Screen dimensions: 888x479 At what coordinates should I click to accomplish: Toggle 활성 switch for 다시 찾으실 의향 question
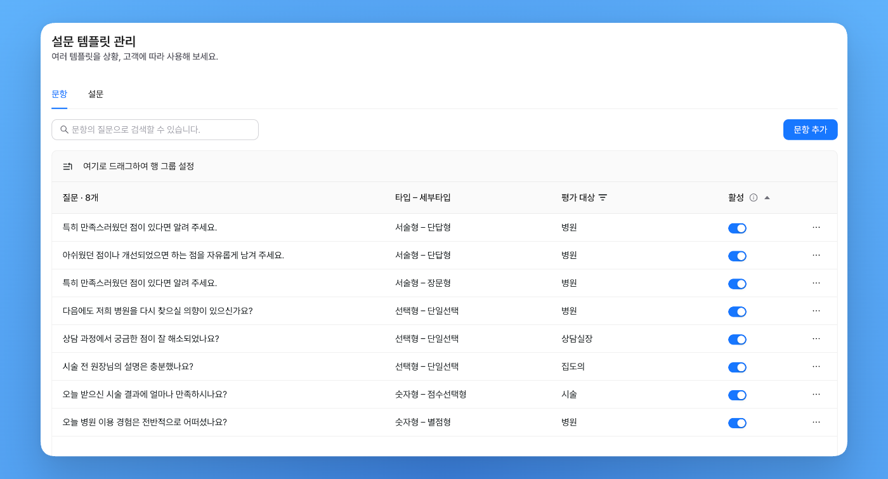point(737,312)
